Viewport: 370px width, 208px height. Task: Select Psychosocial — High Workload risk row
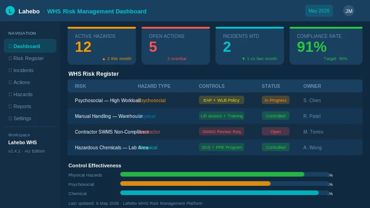(215, 100)
